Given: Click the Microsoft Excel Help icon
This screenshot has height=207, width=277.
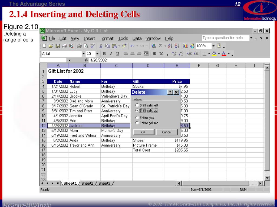Looking at the screenshot, I should click(219, 46).
